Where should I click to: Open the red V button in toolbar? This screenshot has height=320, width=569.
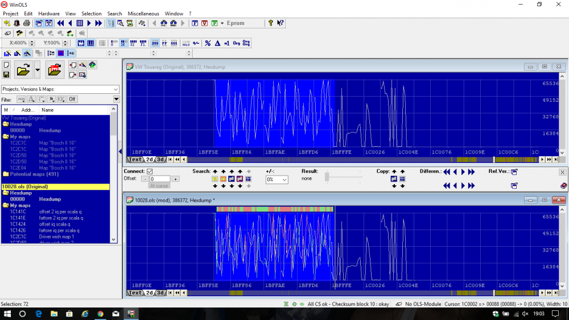(205, 23)
